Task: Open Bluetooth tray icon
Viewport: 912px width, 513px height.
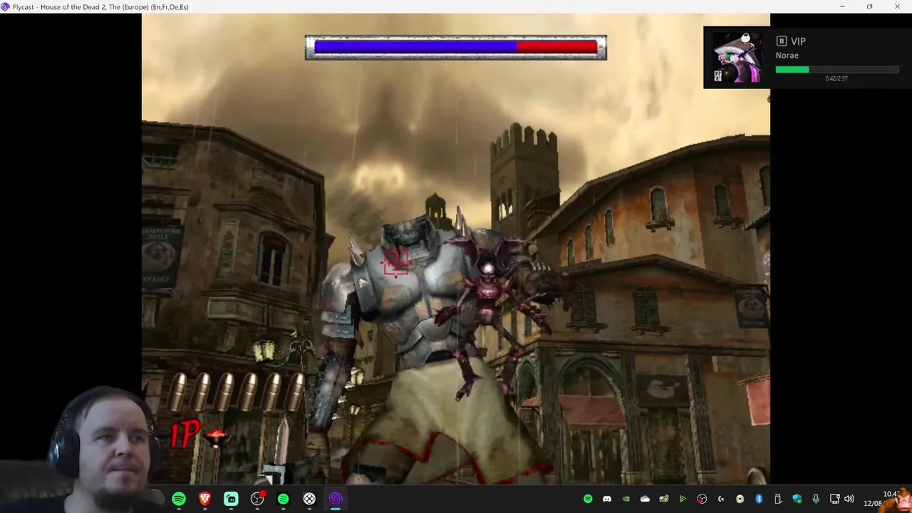Action: pyautogui.click(x=759, y=499)
